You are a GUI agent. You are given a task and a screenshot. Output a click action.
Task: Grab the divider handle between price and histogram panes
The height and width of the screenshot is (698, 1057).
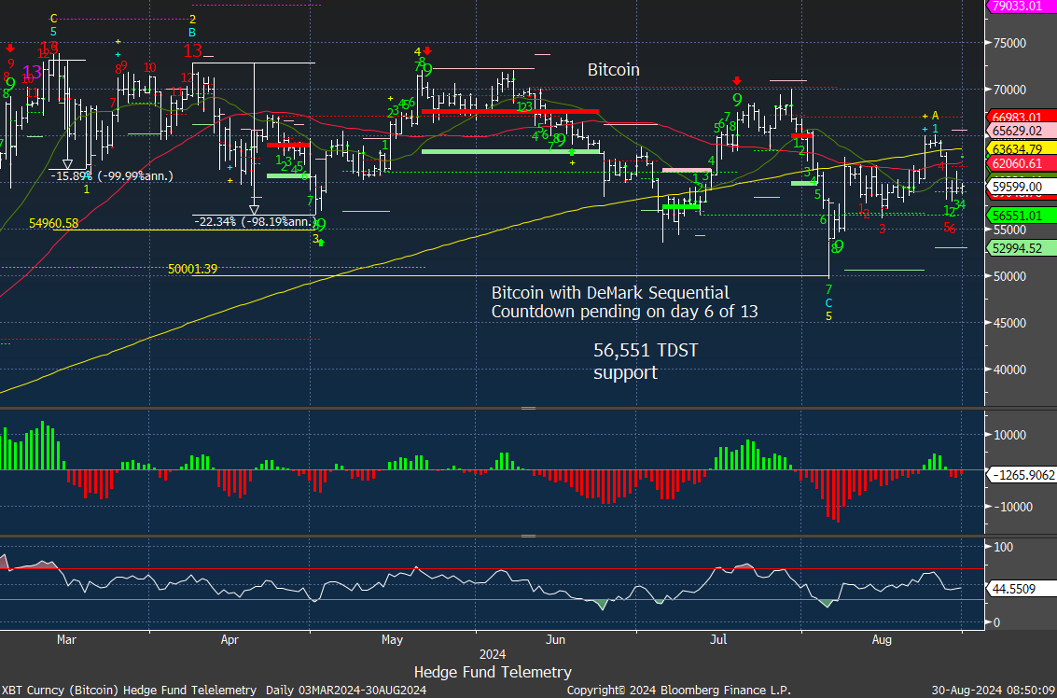(528, 409)
